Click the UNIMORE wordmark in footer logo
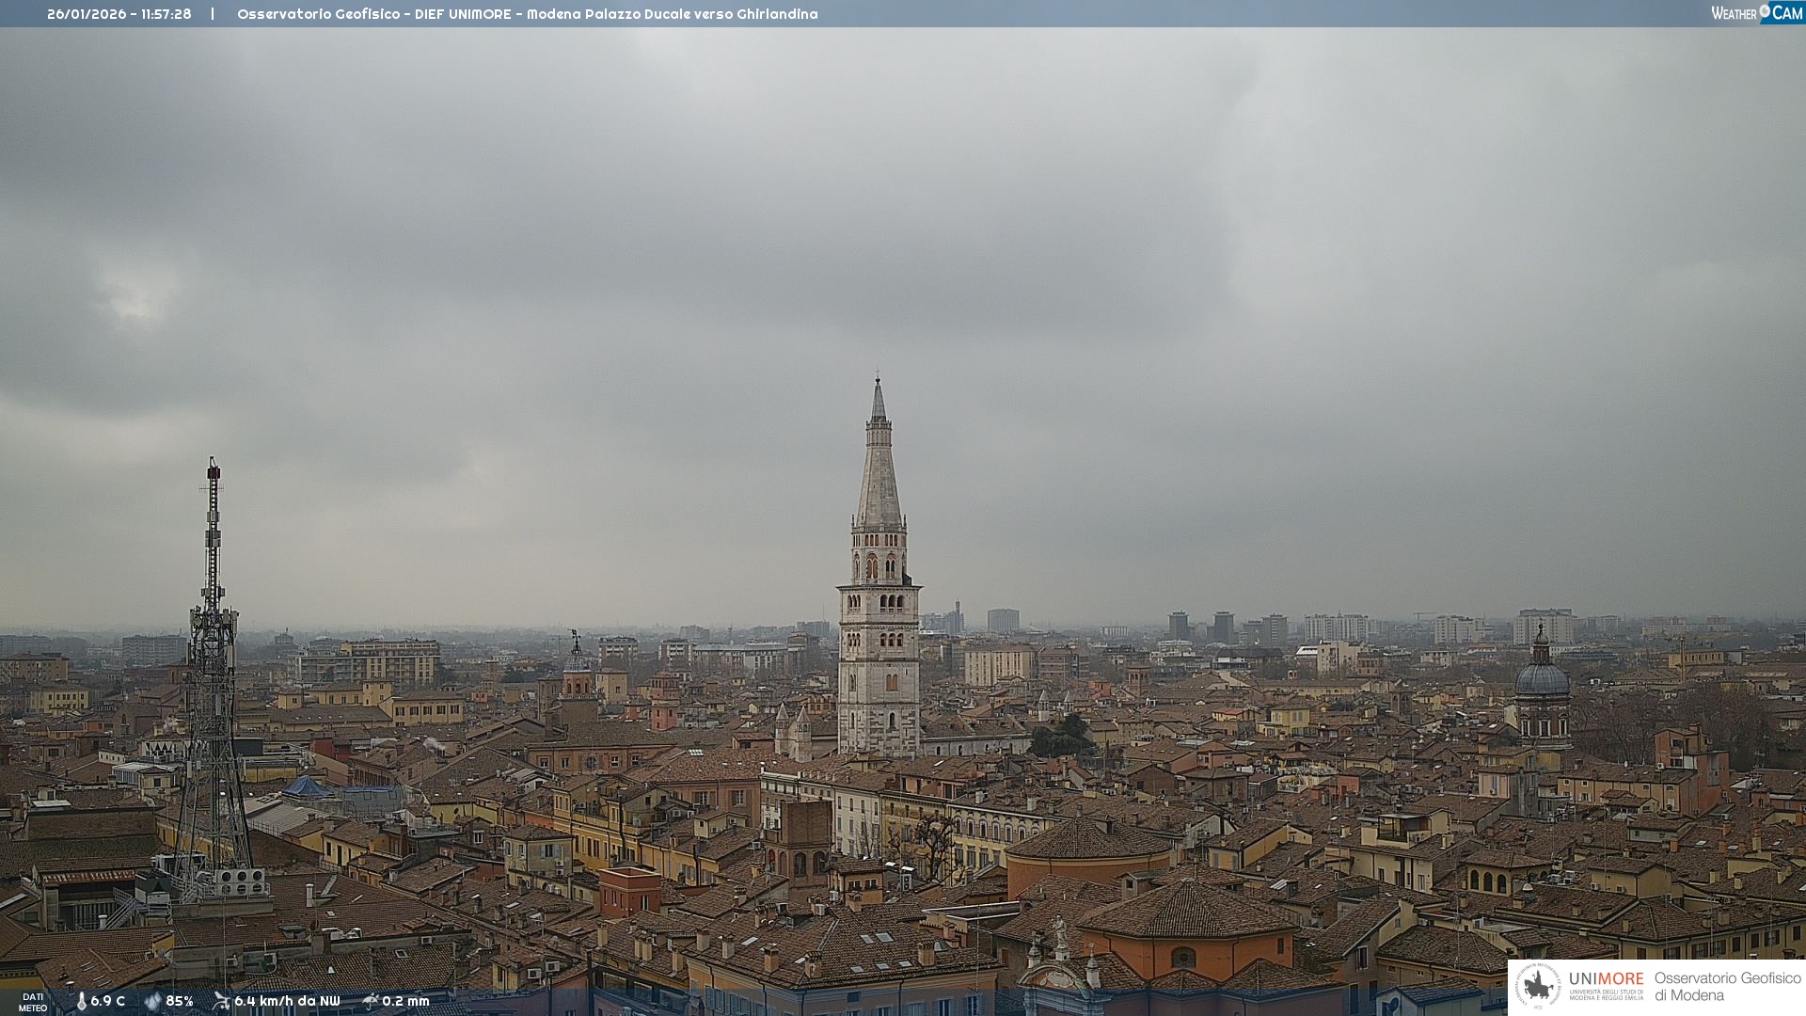The height and width of the screenshot is (1016, 1806). 1606,979
